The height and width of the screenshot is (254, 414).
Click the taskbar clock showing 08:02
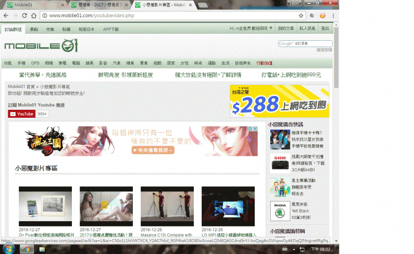tap(320, 249)
